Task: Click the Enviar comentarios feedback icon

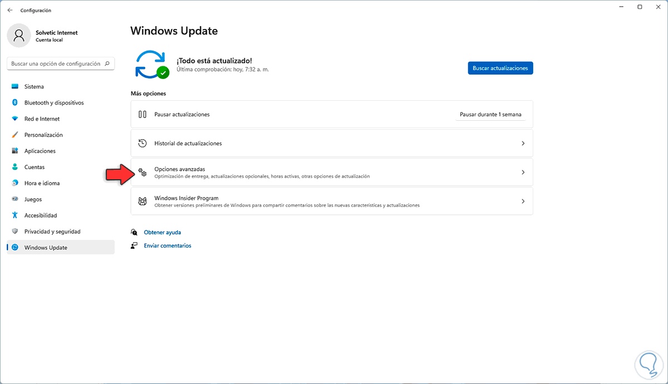Action: pos(134,245)
